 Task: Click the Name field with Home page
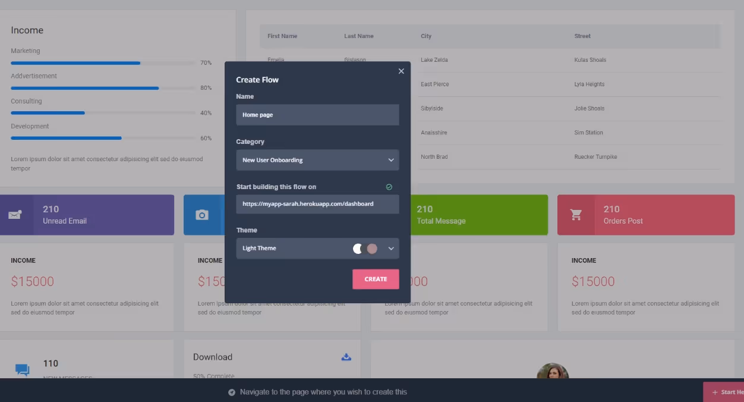click(x=317, y=115)
